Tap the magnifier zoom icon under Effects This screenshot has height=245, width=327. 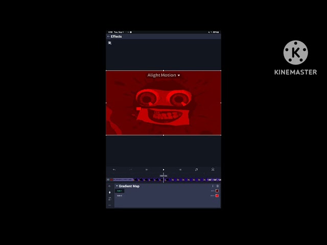pyautogui.click(x=110, y=43)
